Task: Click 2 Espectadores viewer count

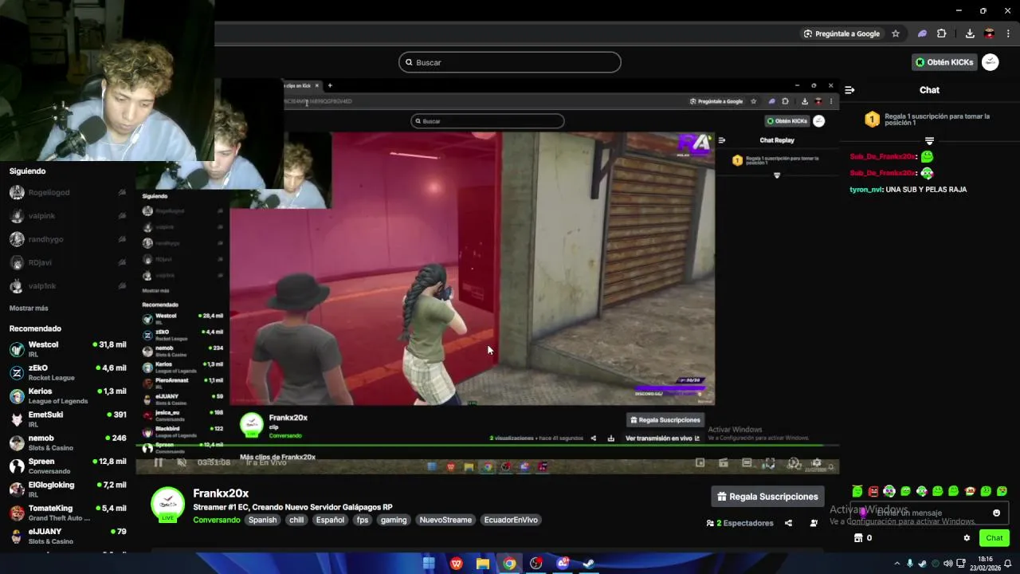Action: (x=739, y=523)
